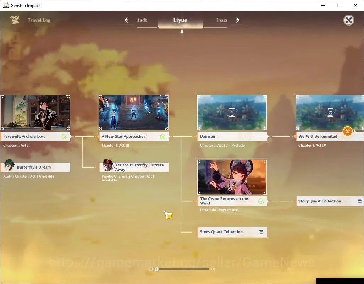Open The Crane Returns on the Wind thumbnail
Image resolution: width=364 pixels, height=284 pixels.
click(232, 177)
